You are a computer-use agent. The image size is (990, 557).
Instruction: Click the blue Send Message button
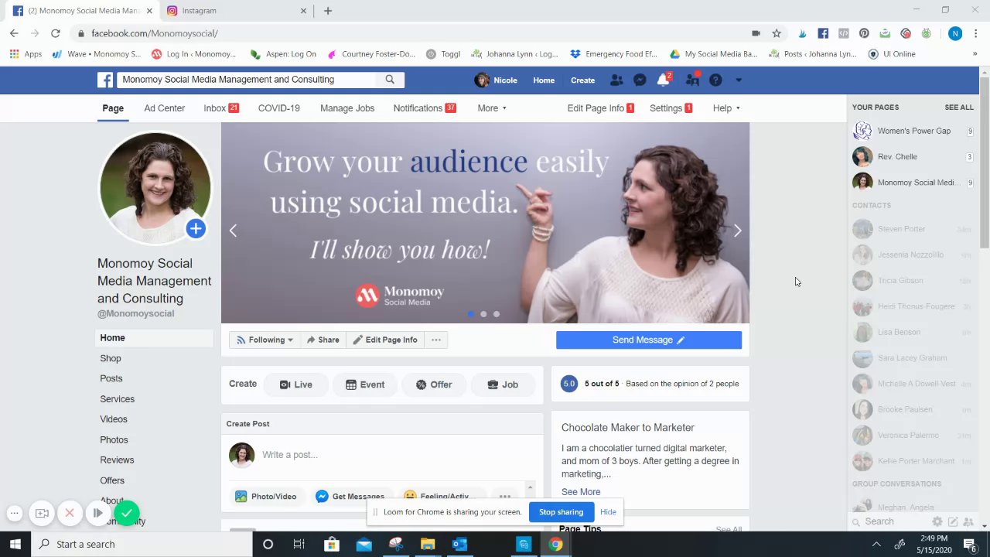tap(649, 340)
